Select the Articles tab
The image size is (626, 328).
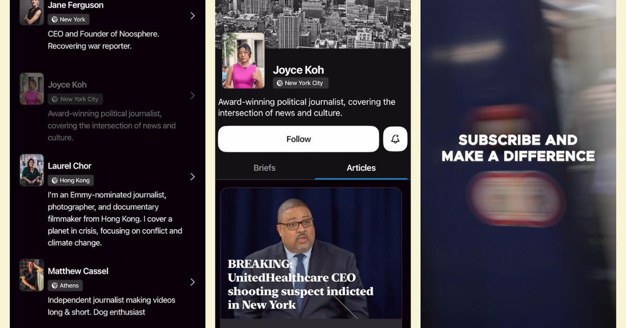(x=361, y=168)
